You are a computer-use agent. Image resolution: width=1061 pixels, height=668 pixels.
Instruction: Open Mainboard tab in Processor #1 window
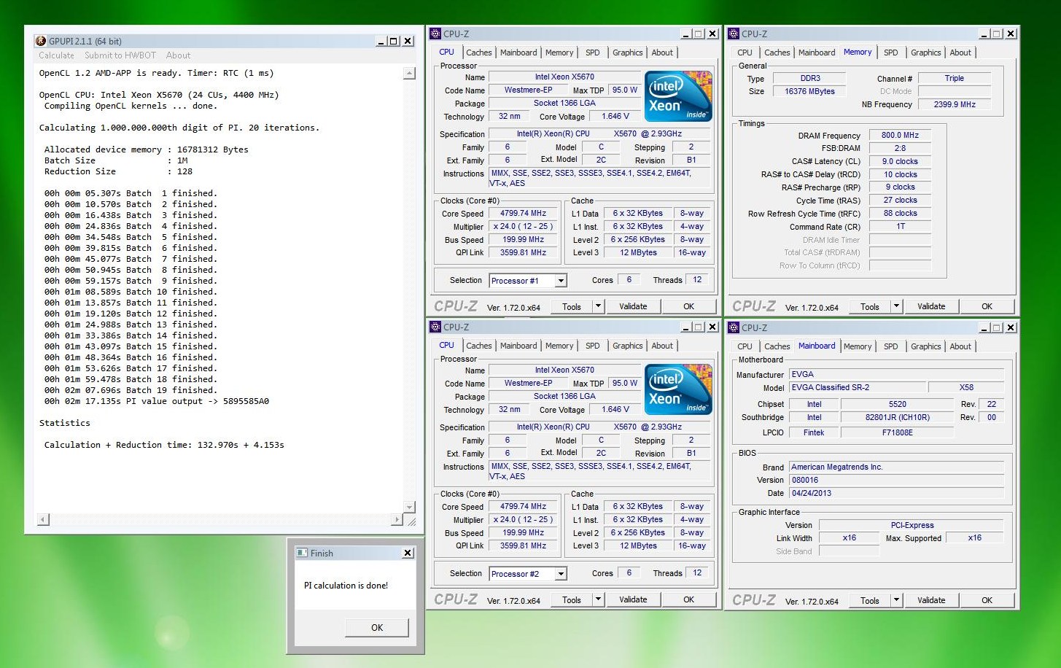coord(518,53)
